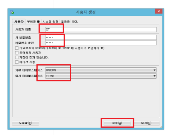Click the 새 비밀번호 label
The width and height of the screenshot is (175, 135).
point(23,38)
